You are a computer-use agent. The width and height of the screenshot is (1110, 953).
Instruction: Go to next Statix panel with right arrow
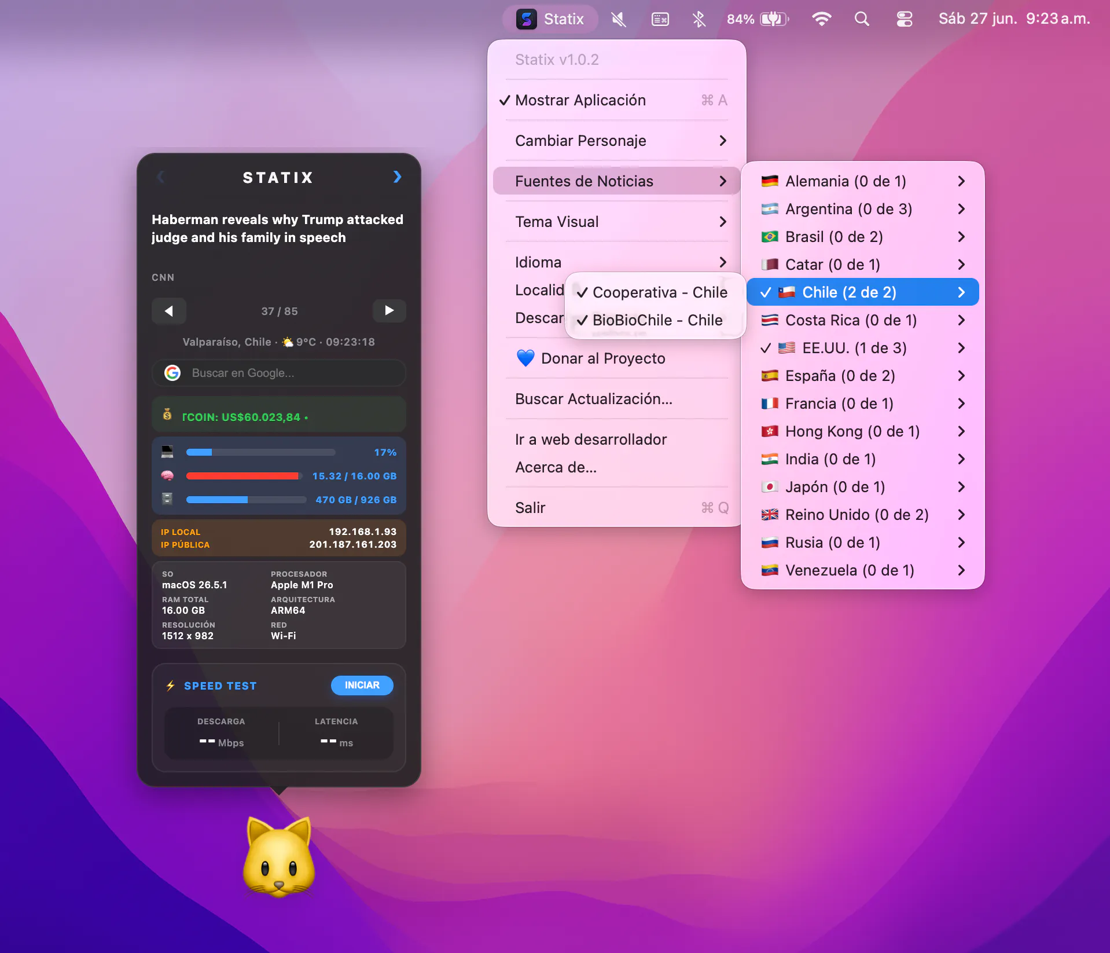pos(397,177)
